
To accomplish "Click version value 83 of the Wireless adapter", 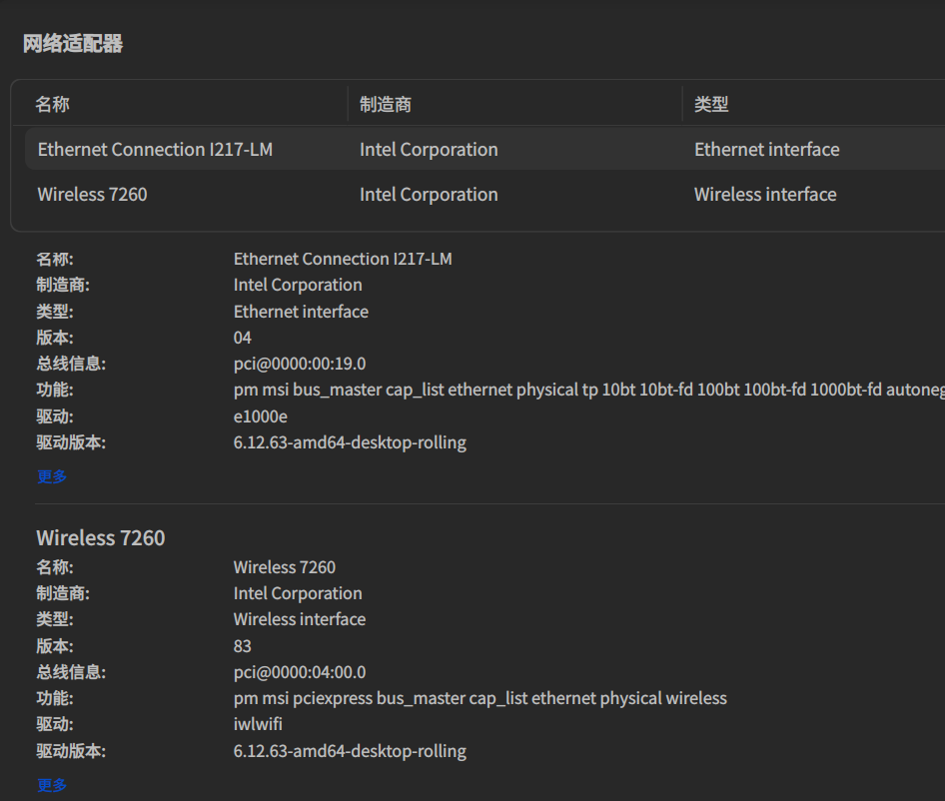I will [x=243, y=646].
